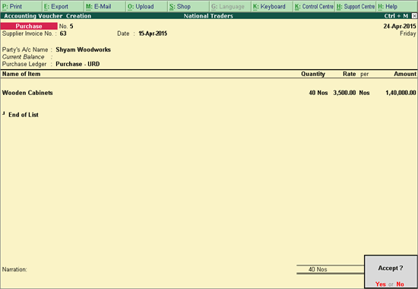Select the E-Mail button
418x289 pixels.
click(x=105, y=6)
